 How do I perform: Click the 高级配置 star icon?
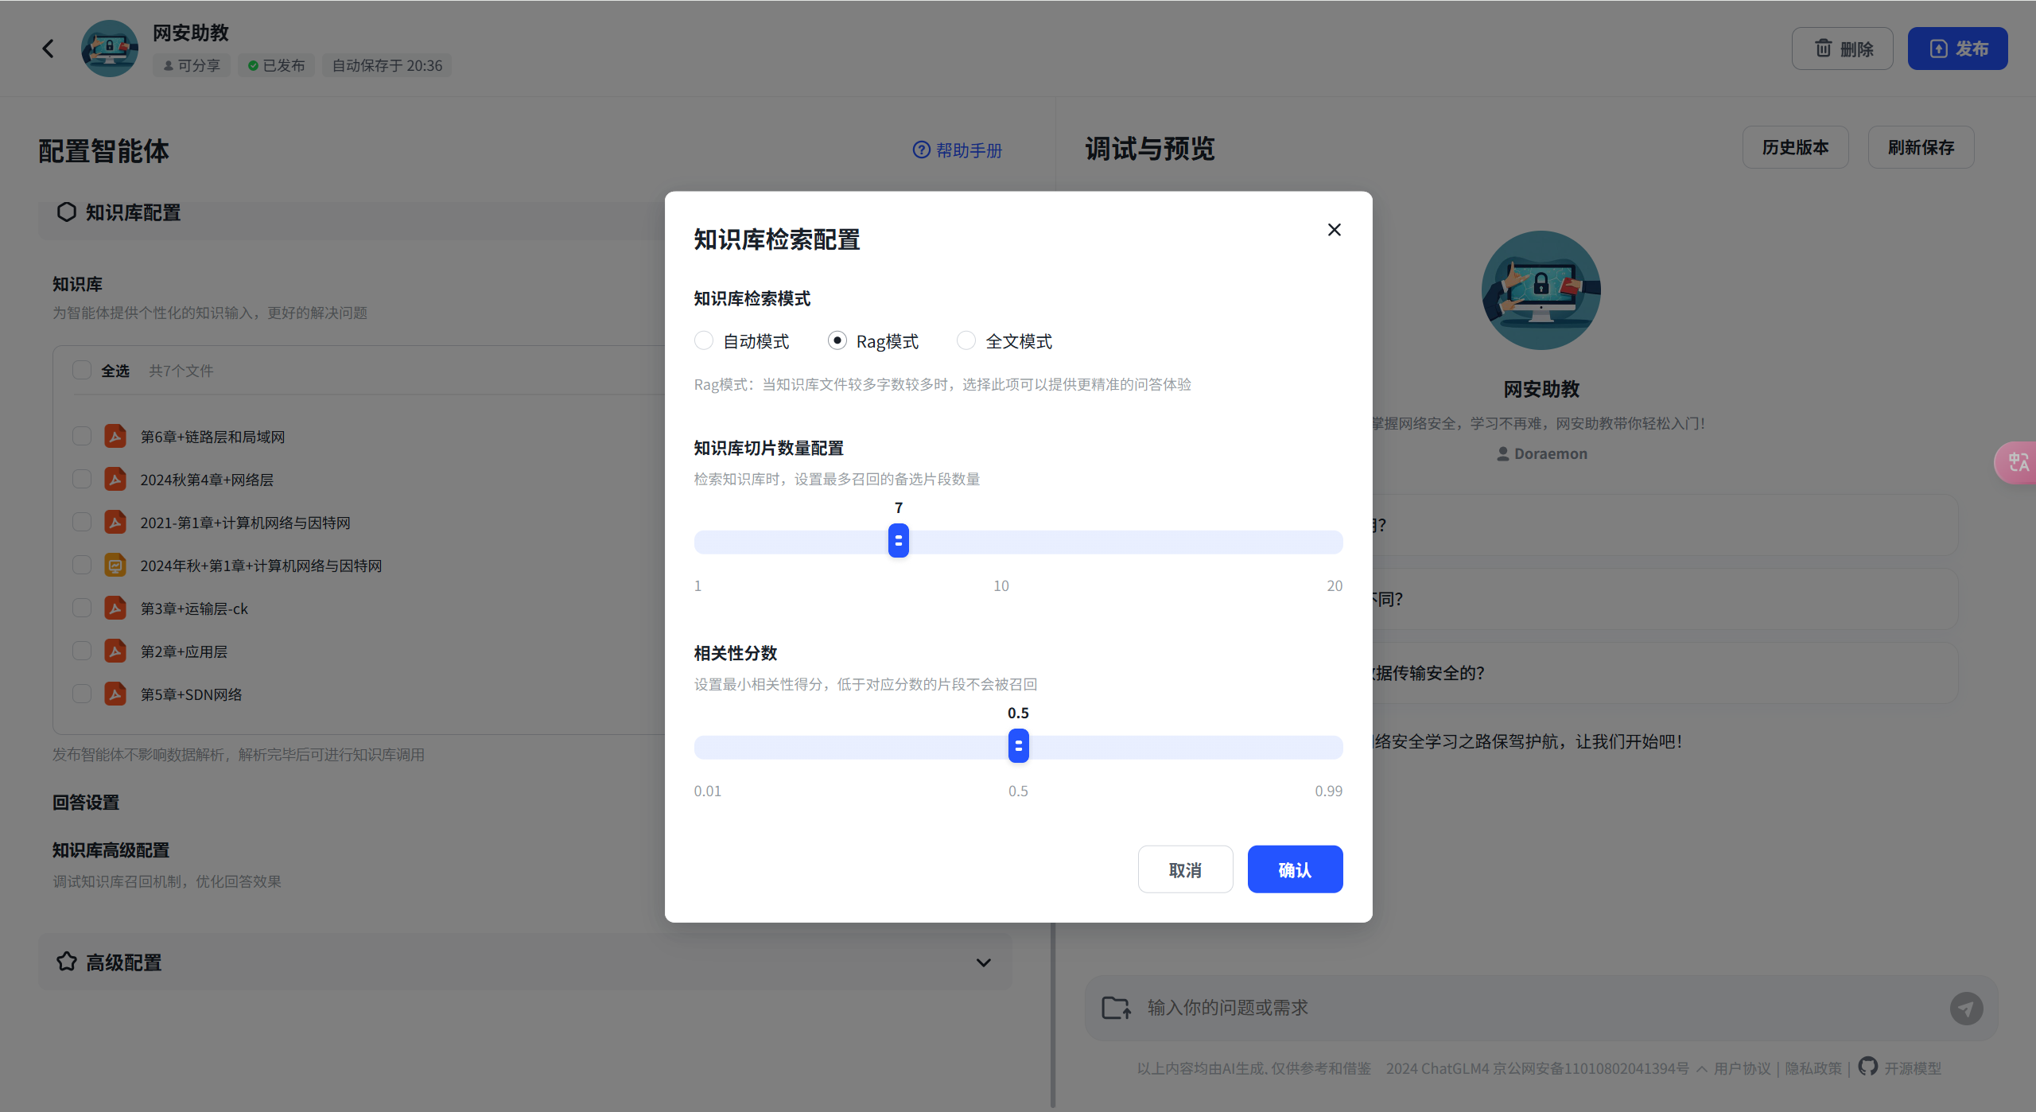point(67,962)
